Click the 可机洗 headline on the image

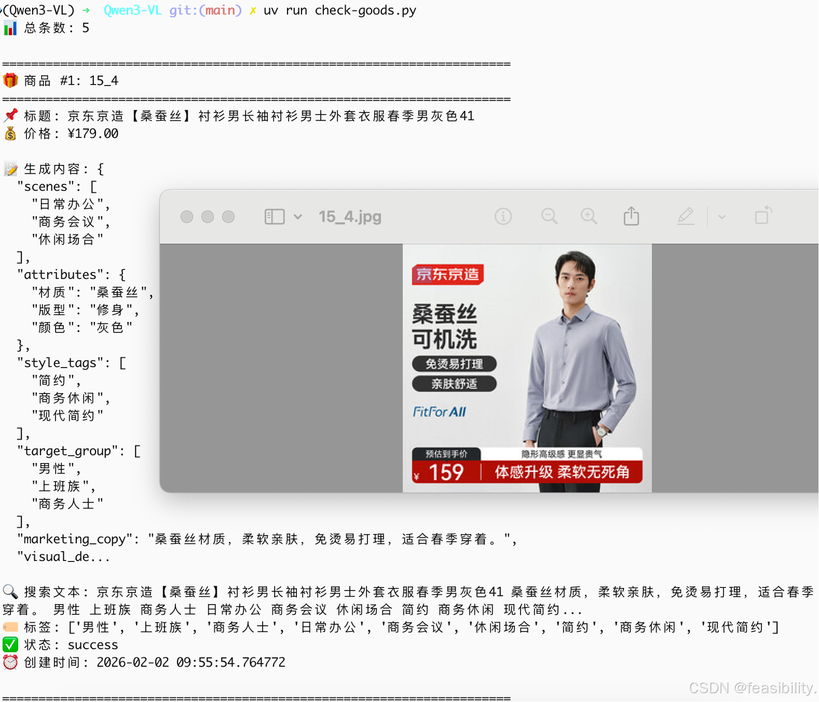pyautogui.click(x=445, y=340)
